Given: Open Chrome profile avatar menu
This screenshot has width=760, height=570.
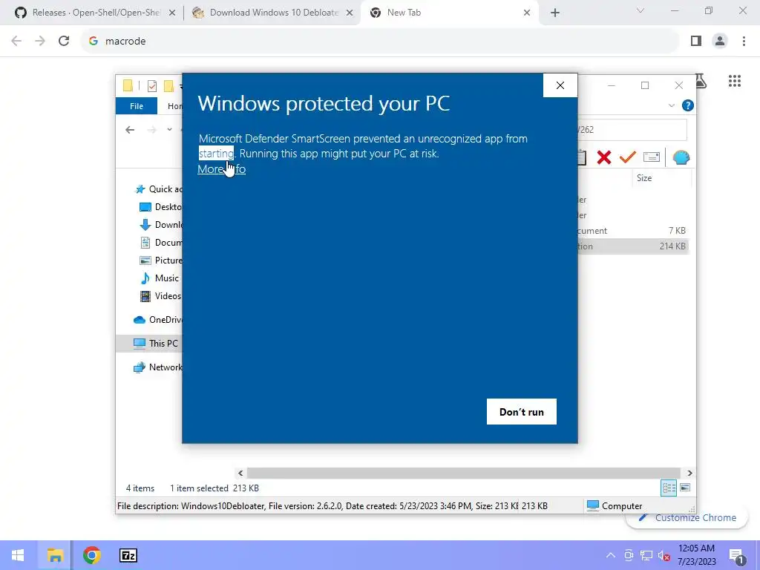Looking at the screenshot, I should click(720, 42).
